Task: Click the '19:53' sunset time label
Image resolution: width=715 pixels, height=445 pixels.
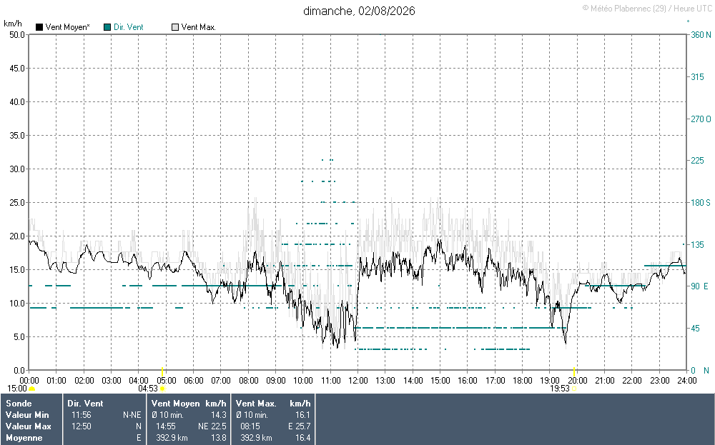Action: (560, 389)
